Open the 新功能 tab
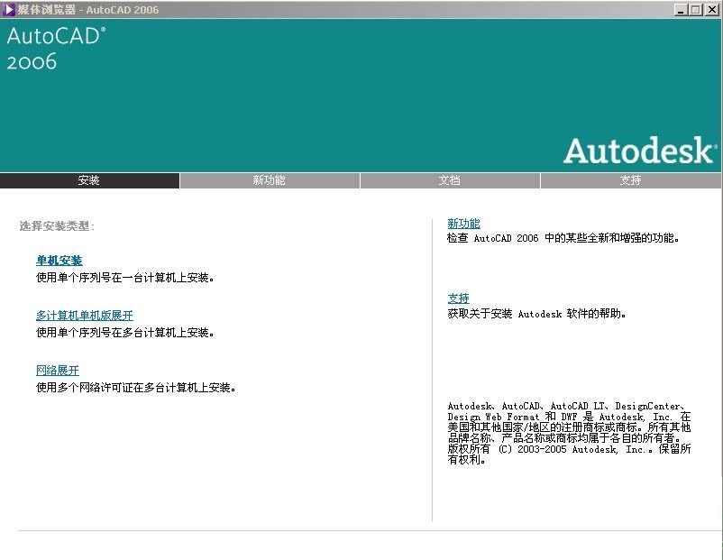Screen dimensions: 723x560 click(270, 180)
